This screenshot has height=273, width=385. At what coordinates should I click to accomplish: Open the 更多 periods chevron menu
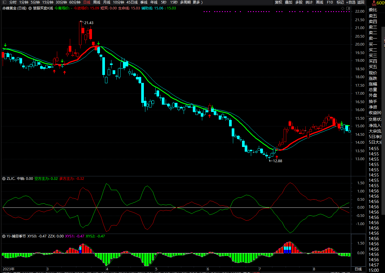tap(198, 2)
